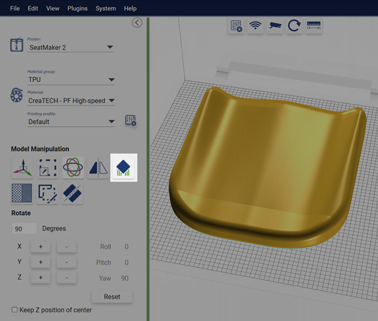Click the green panel divider bar
Viewport: 378px width, 321px height.
point(148,169)
